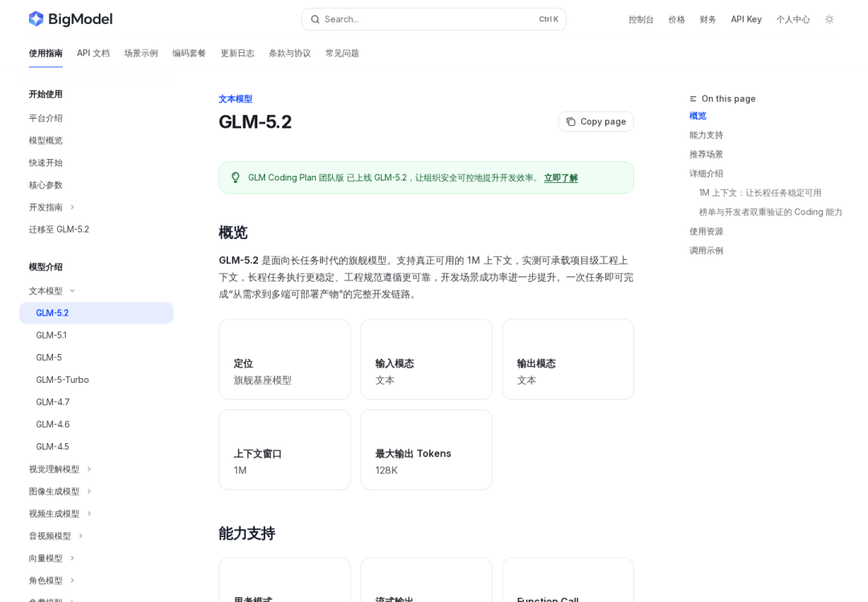Click the BigModel wordmark text

(x=80, y=19)
